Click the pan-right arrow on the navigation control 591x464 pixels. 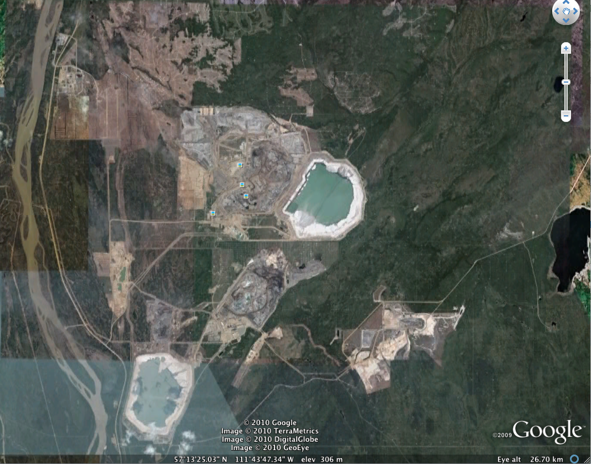(x=574, y=12)
